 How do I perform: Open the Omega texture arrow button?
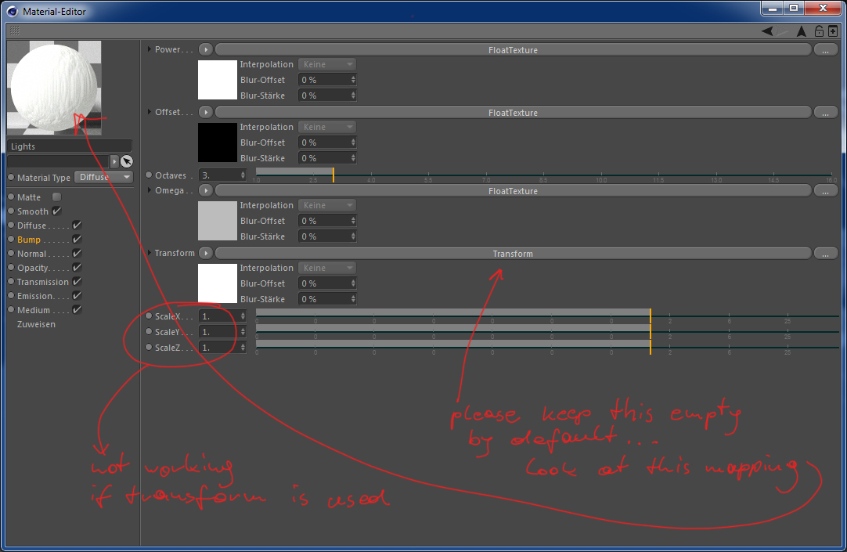click(x=206, y=191)
